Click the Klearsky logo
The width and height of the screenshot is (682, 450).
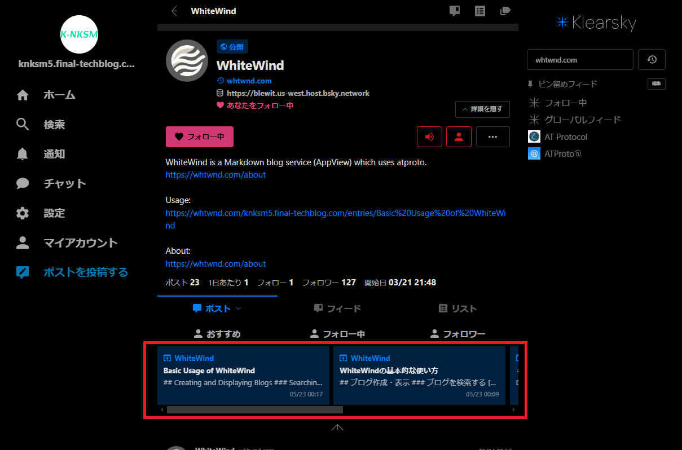pyautogui.click(x=596, y=23)
